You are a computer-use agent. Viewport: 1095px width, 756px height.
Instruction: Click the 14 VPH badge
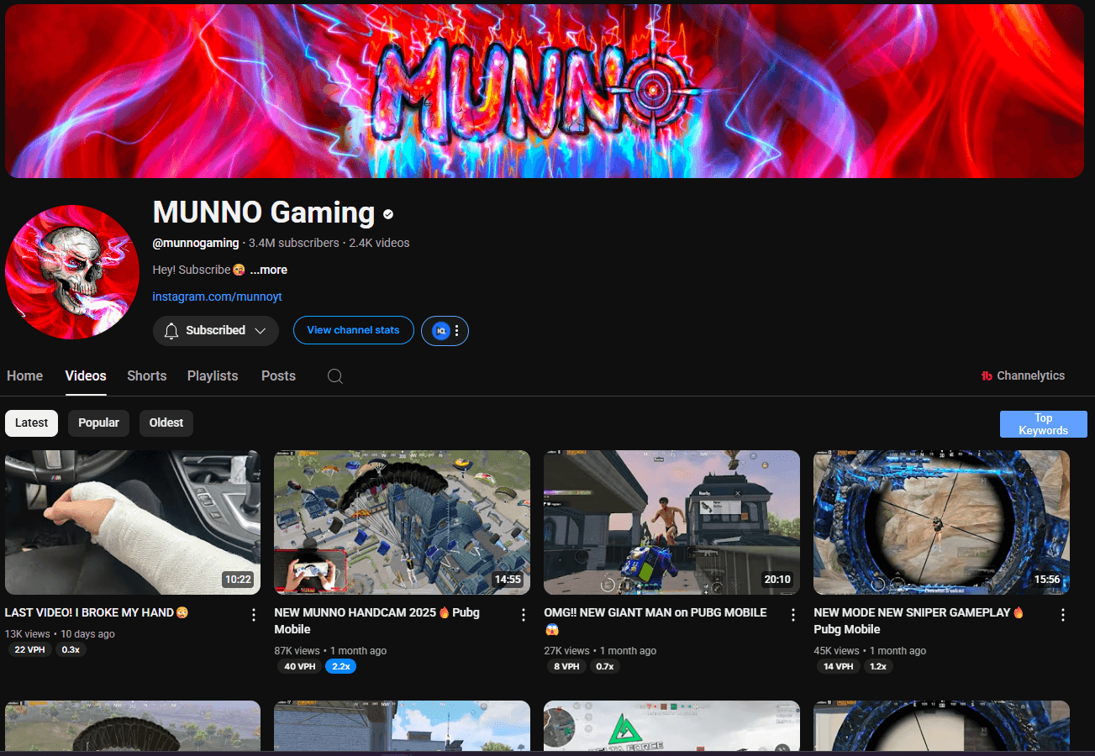(x=838, y=666)
